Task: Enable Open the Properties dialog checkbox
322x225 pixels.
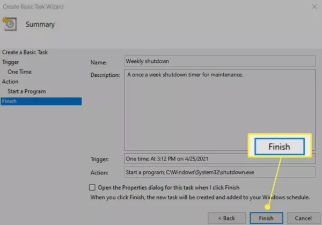Action: (x=92, y=187)
